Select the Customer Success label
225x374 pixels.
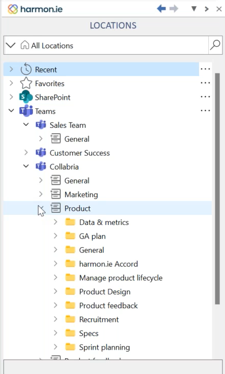pos(80,153)
